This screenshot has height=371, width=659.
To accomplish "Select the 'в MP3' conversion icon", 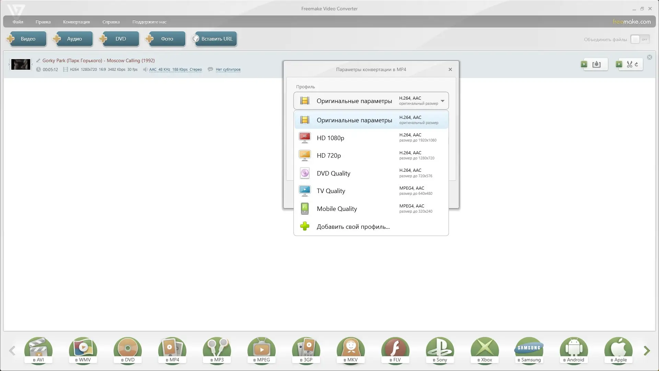I will [217, 350].
